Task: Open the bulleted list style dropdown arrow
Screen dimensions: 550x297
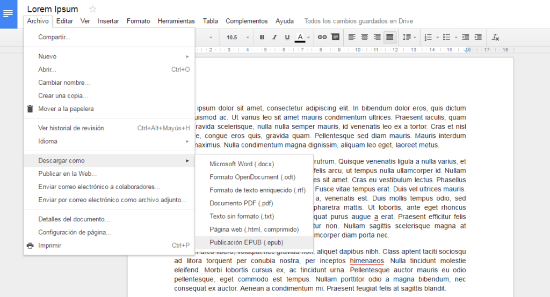Action: coord(456,38)
